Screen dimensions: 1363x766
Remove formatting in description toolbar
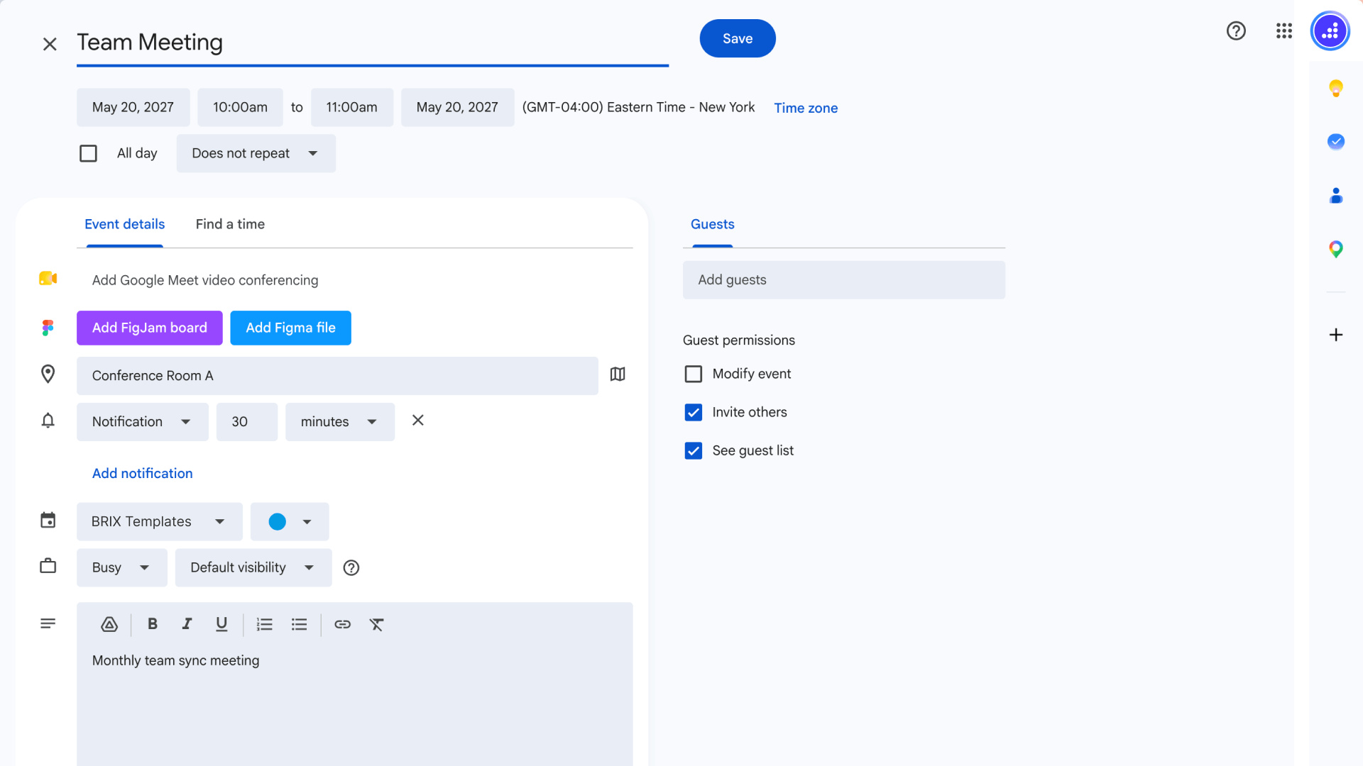376,624
